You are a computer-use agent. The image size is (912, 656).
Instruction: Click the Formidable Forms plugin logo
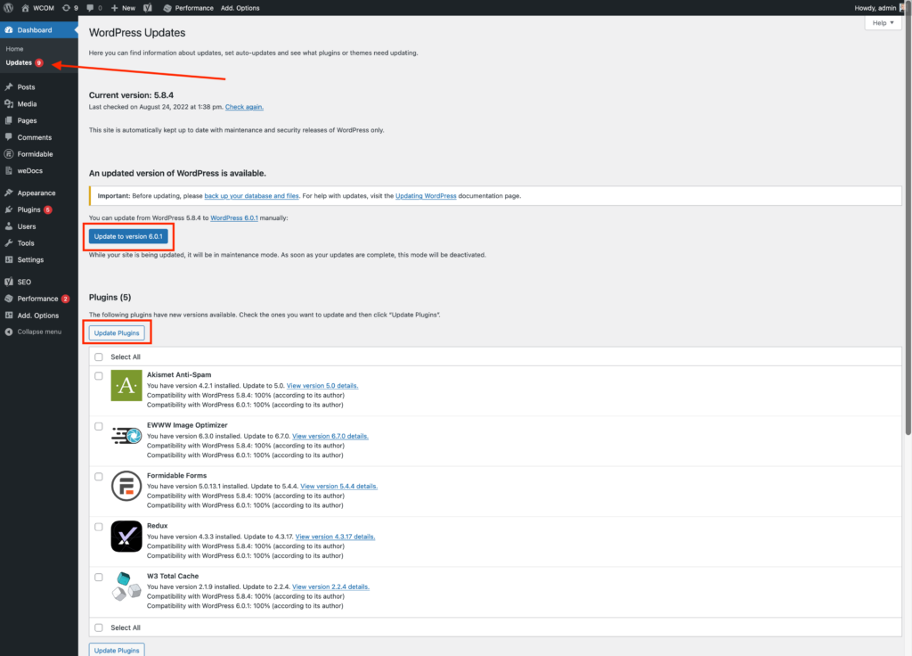(126, 486)
